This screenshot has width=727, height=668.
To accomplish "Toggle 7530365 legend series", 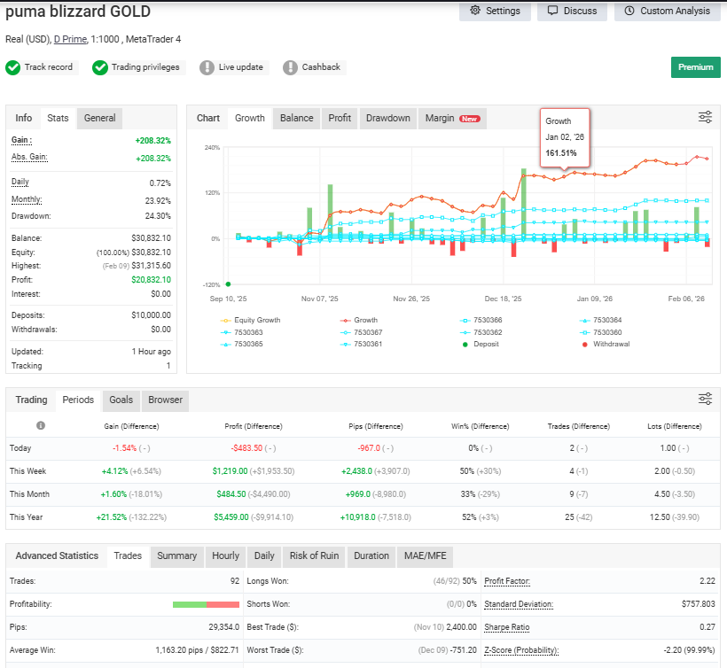I will click(x=241, y=344).
